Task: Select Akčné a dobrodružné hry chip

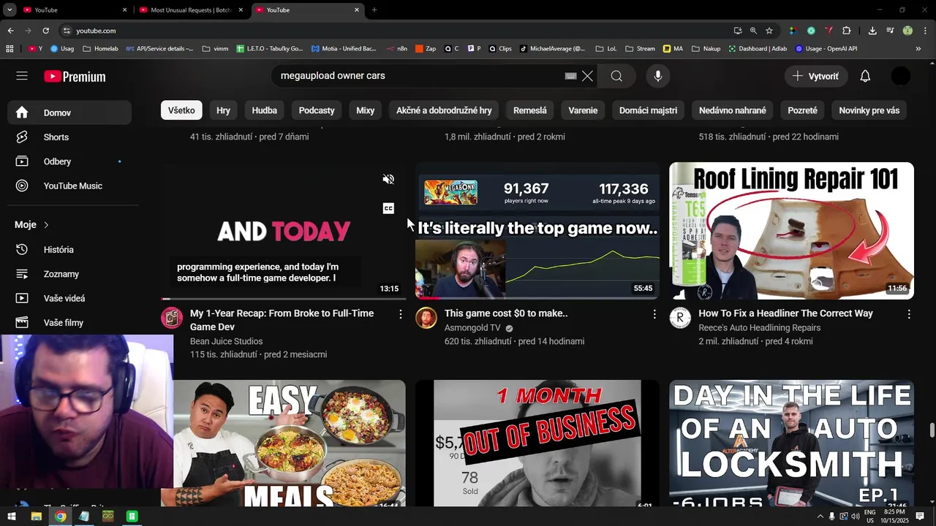Action: pyautogui.click(x=444, y=110)
